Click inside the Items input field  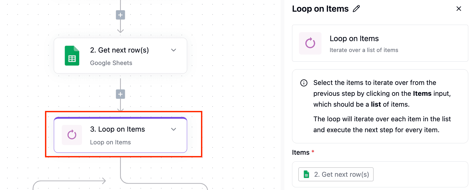point(380,174)
